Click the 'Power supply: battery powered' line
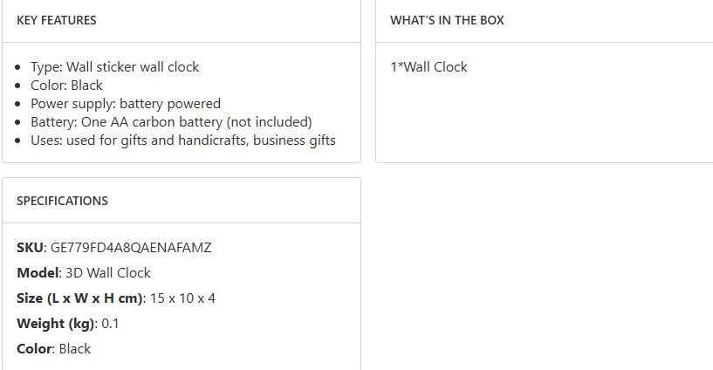Screen dimensions: 713x370 126,104
